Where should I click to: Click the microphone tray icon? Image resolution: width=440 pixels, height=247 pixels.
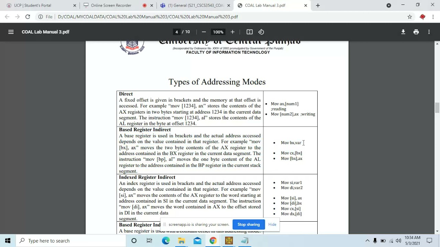coord(375,241)
